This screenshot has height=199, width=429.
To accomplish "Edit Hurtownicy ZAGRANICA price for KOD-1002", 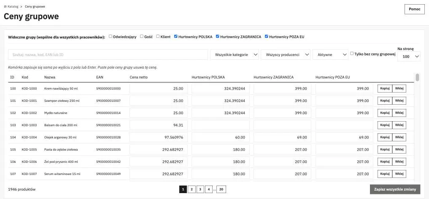I will 282,113.
